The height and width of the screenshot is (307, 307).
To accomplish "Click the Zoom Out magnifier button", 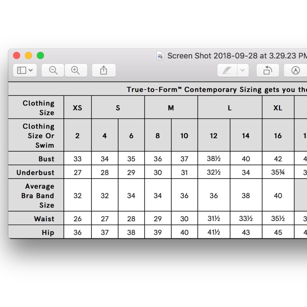I will [53, 70].
